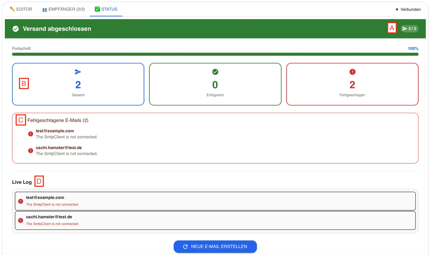Click the red number 2 above Fehlgeschlagen

(x=352, y=85)
